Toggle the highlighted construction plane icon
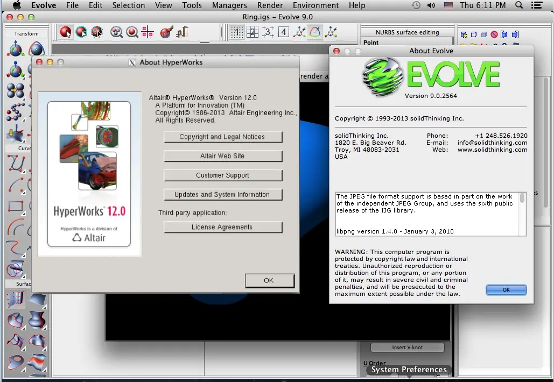554x382 pixels. (315, 32)
